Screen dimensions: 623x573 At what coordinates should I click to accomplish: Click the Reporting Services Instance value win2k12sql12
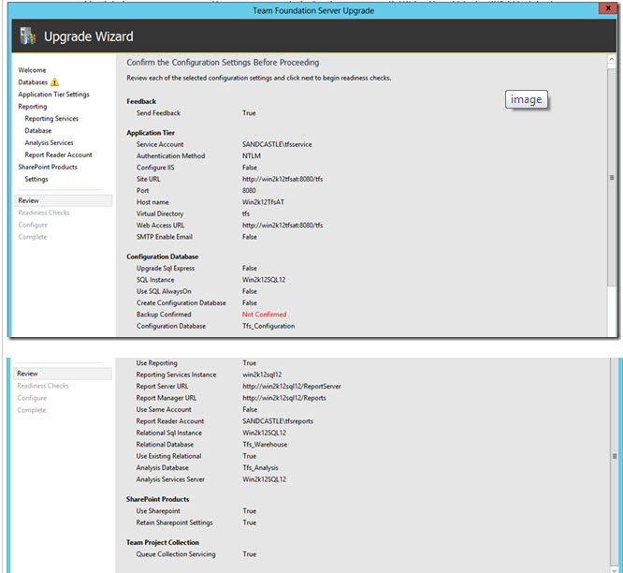(262, 375)
